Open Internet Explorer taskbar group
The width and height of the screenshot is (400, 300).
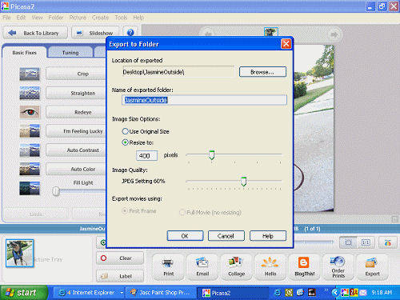[90, 293]
